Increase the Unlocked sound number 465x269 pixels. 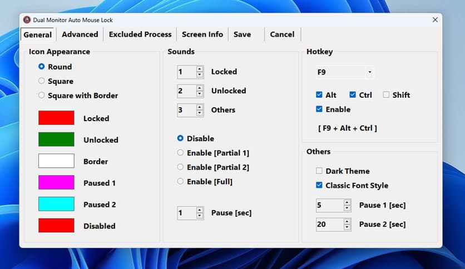click(200, 88)
